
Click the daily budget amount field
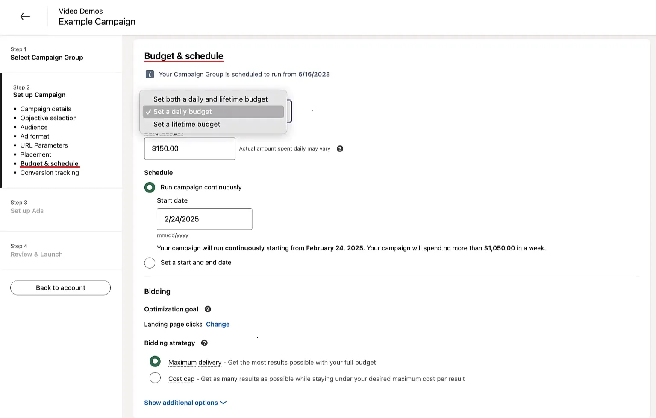pos(190,148)
